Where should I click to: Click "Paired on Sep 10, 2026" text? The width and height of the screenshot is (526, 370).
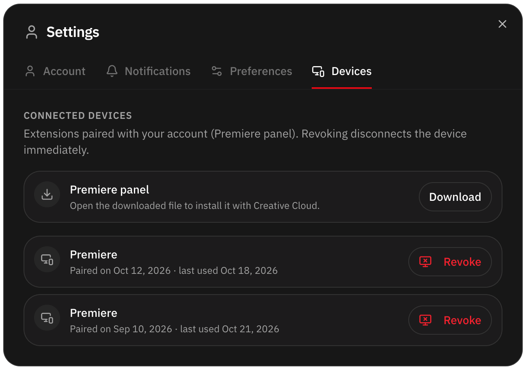pyautogui.click(x=121, y=329)
